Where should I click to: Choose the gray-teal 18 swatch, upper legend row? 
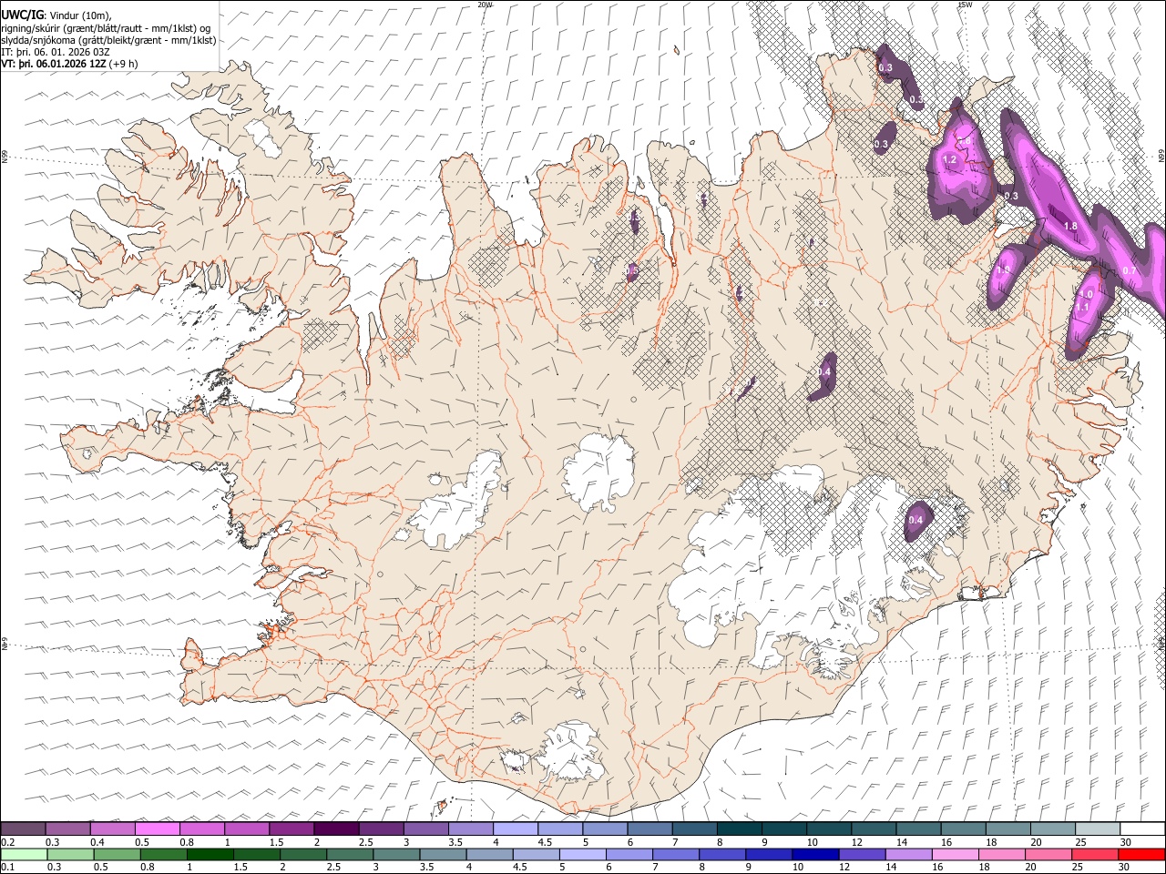tap(1007, 828)
